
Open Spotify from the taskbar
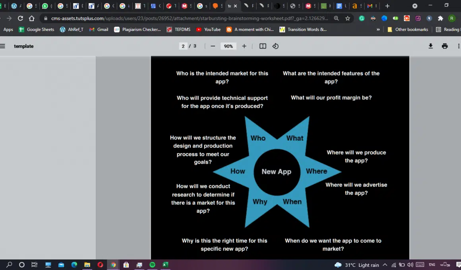[x=152, y=265]
